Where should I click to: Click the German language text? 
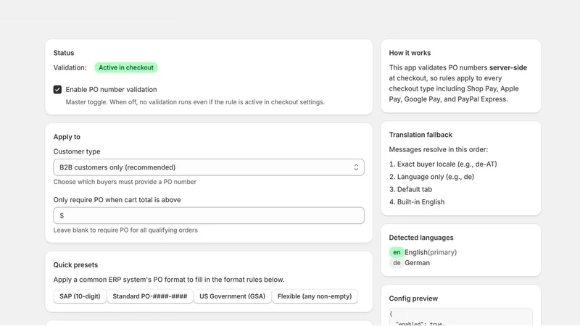click(x=418, y=263)
